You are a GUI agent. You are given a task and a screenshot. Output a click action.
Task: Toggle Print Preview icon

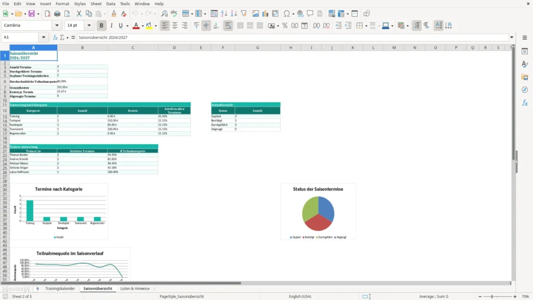[67, 14]
